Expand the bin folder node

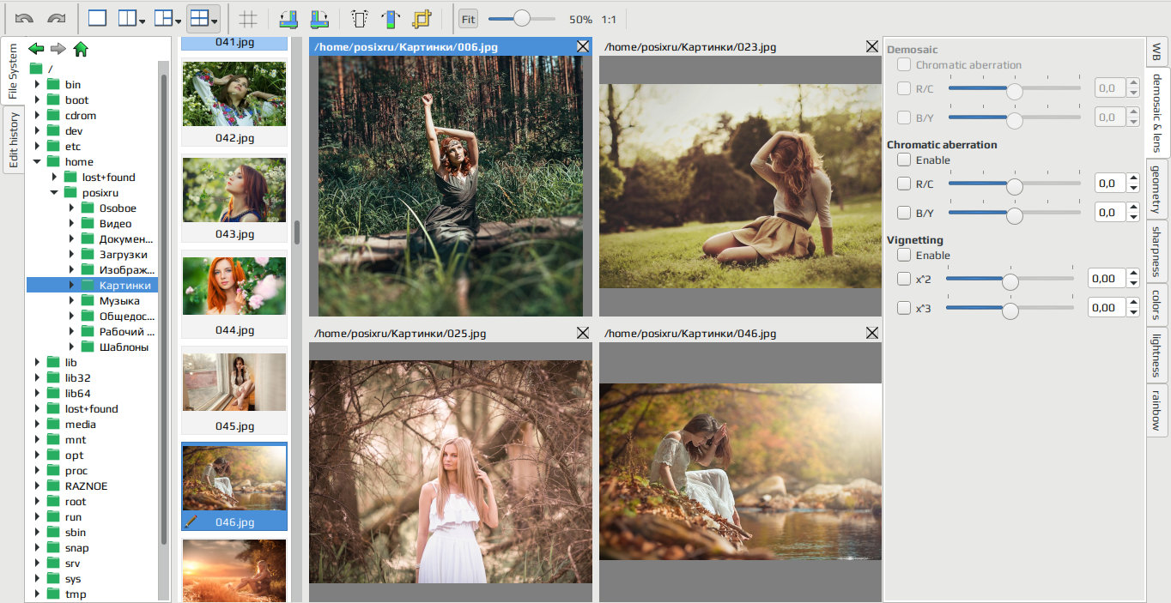(37, 84)
